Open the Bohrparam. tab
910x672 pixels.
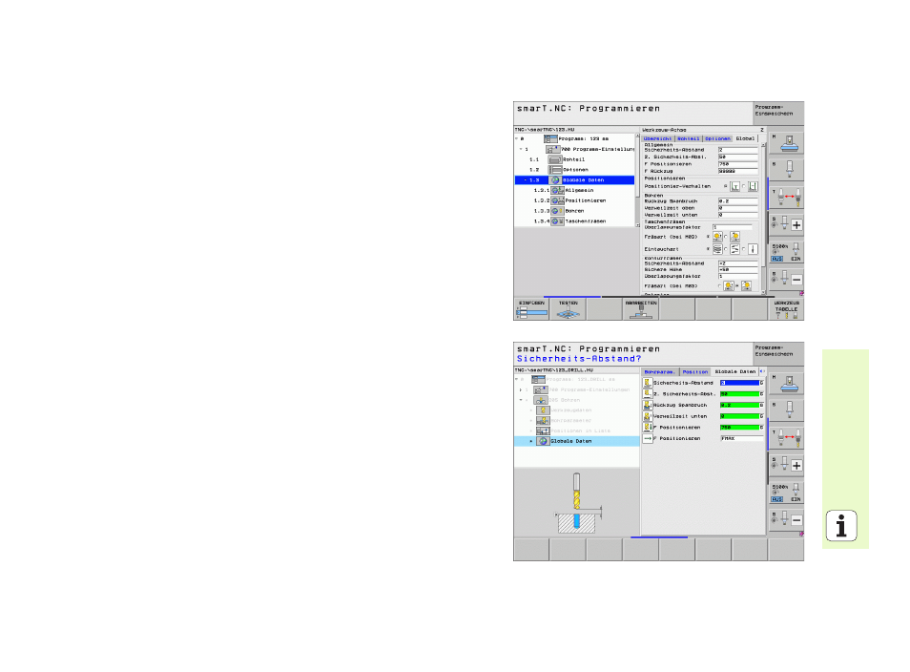[x=660, y=371]
